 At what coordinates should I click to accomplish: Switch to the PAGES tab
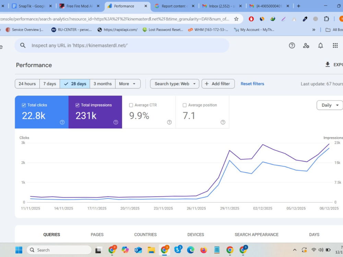click(97, 234)
